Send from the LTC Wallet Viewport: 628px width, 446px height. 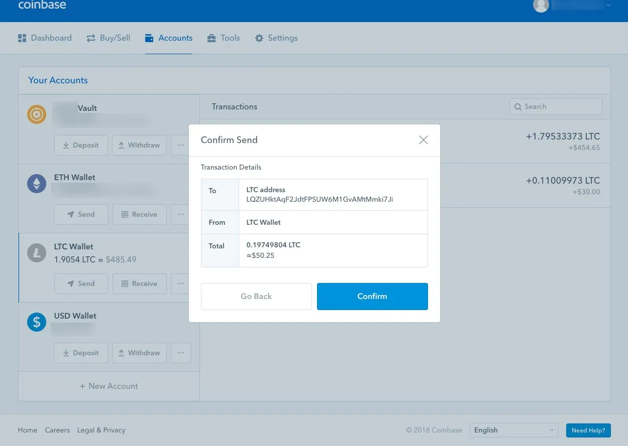81,283
